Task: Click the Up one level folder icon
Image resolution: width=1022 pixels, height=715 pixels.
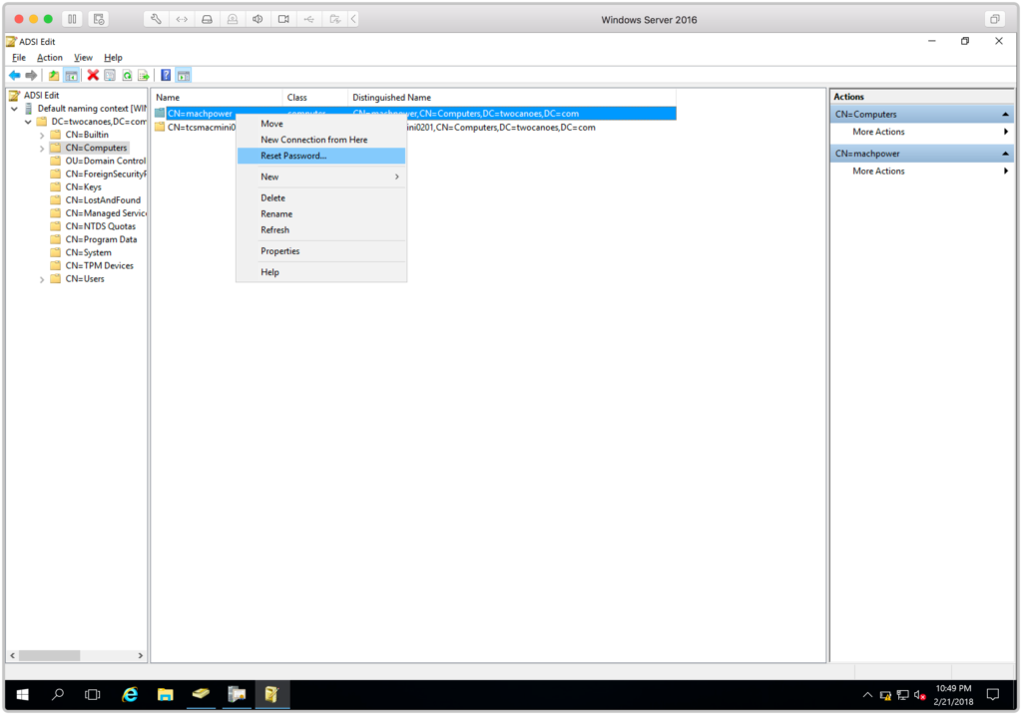Action: coord(54,76)
